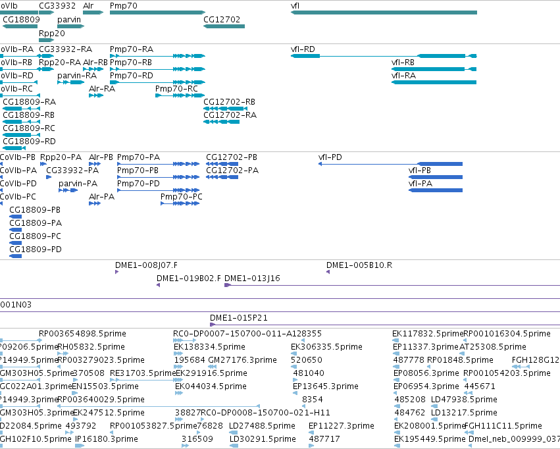Open EST RE31703.5prime

(x=143, y=374)
